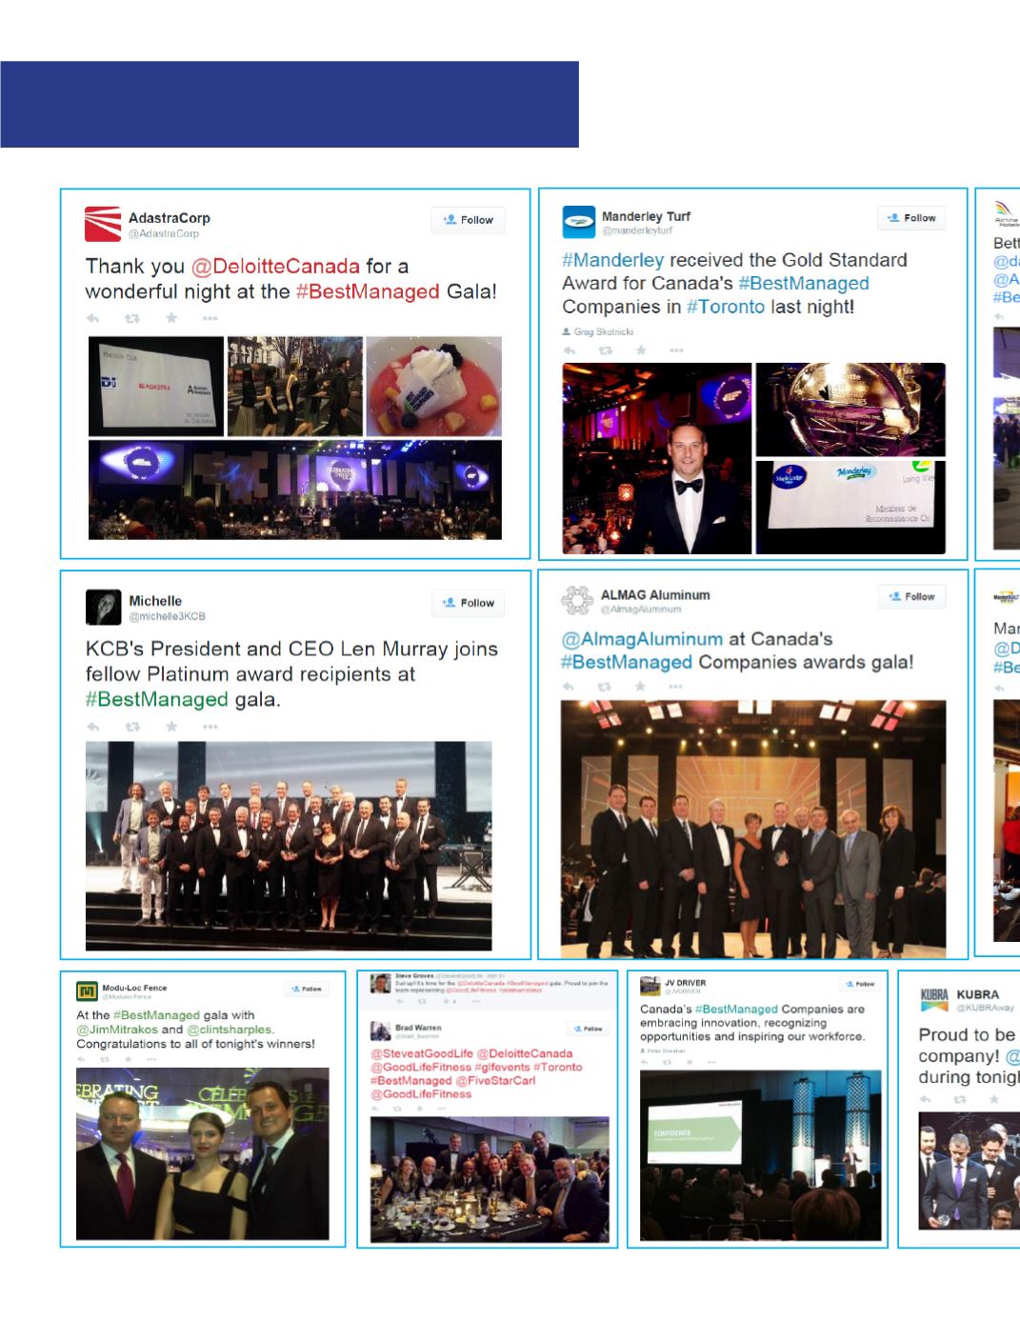This screenshot has height=1320, width=1020.
Task: Open the AdastraCorp profile avatar
Action: tap(103, 224)
